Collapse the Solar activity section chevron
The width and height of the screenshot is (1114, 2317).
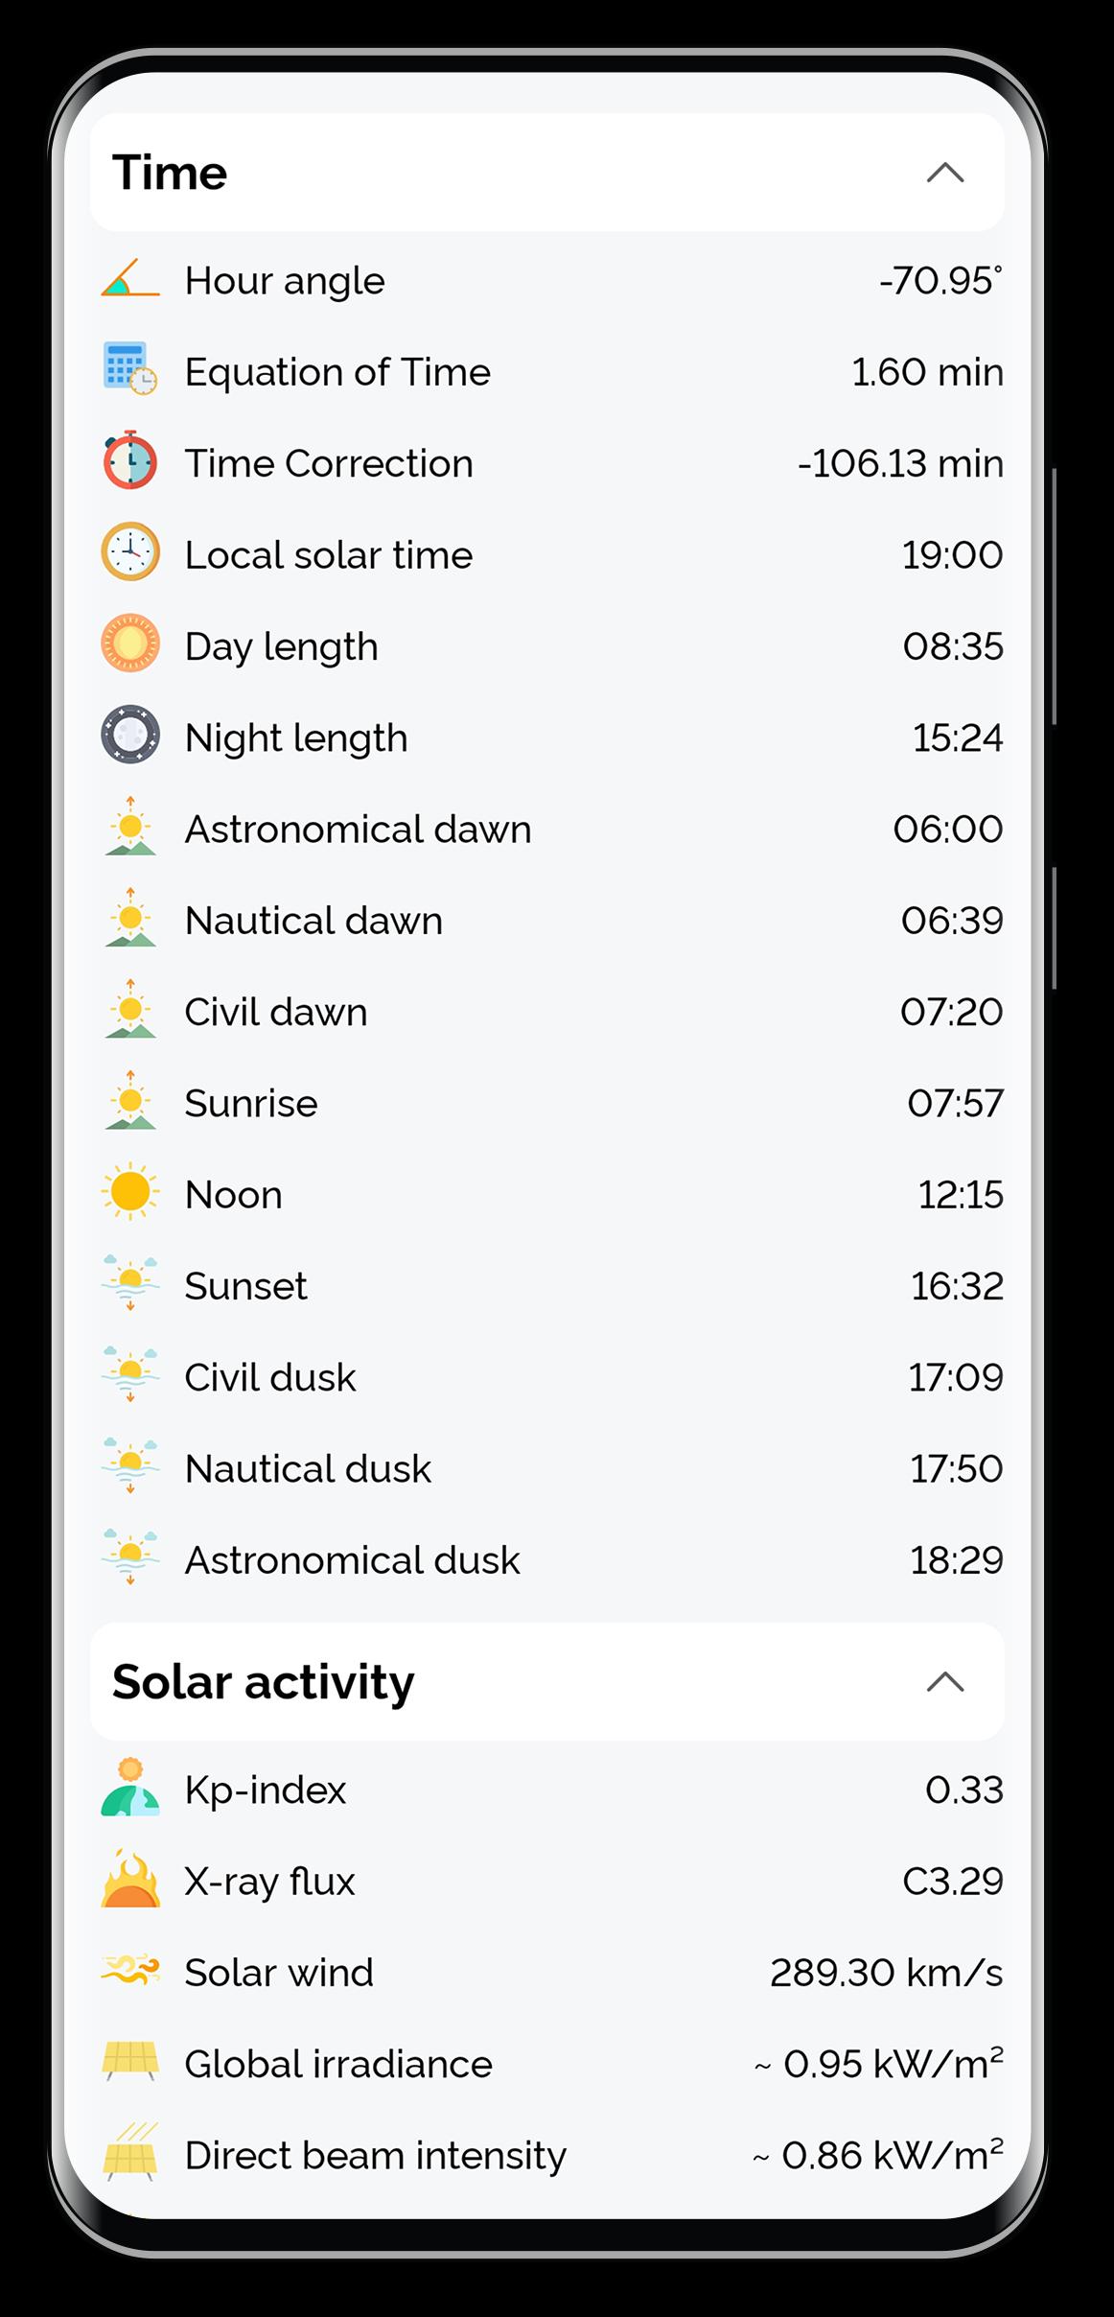point(944,1682)
